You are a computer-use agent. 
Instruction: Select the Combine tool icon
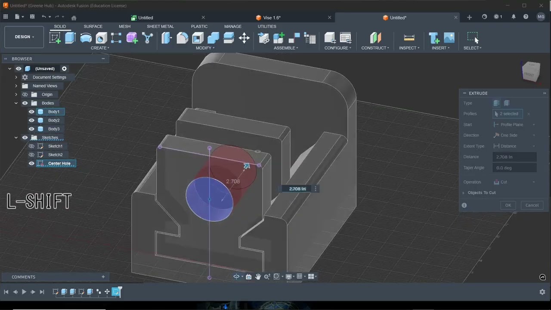point(213,38)
